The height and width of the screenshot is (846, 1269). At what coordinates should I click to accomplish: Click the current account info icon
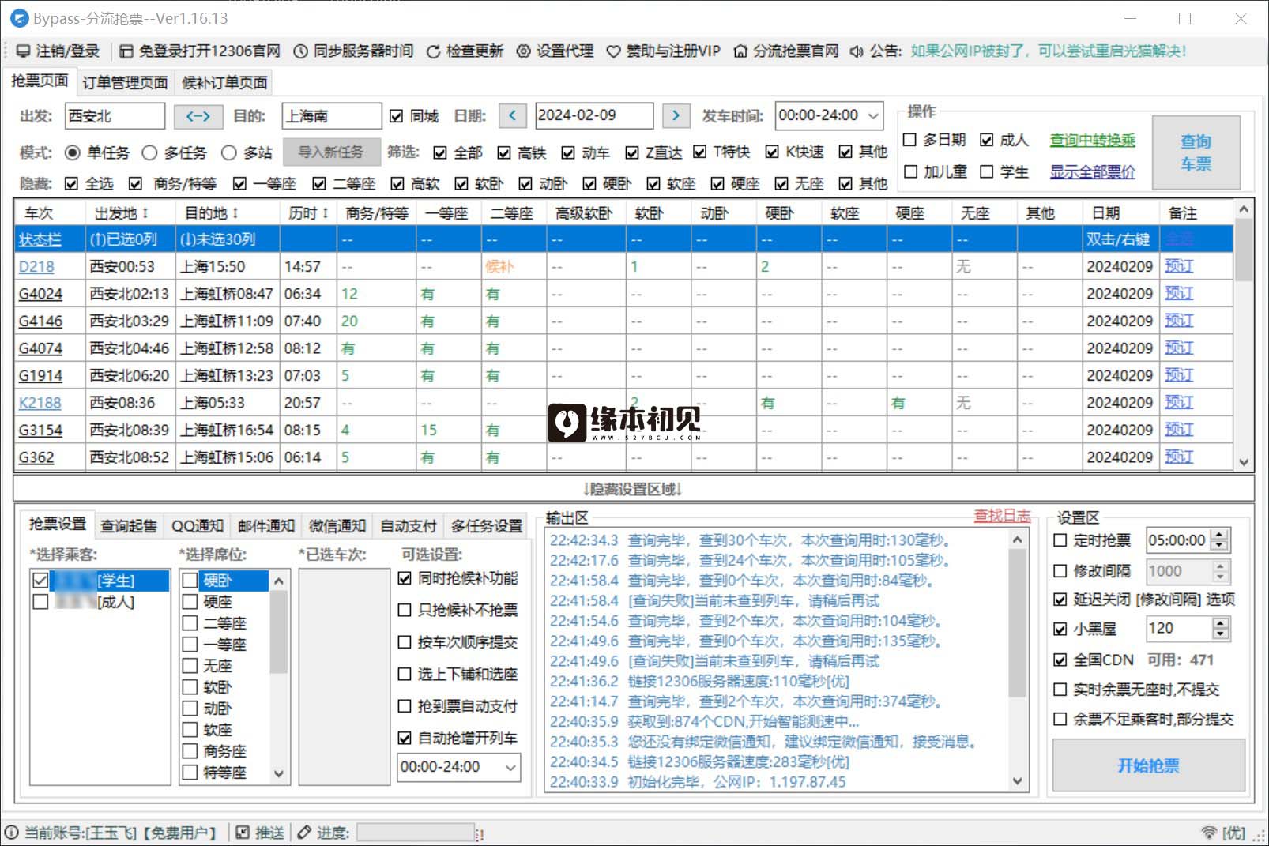pos(12,833)
